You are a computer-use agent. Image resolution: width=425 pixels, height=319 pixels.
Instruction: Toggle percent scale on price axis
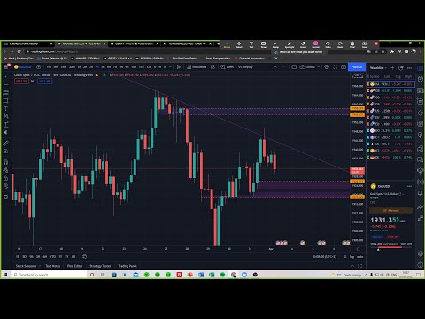click(345, 257)
